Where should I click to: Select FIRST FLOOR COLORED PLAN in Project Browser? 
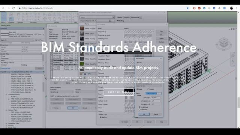[20, 112]
